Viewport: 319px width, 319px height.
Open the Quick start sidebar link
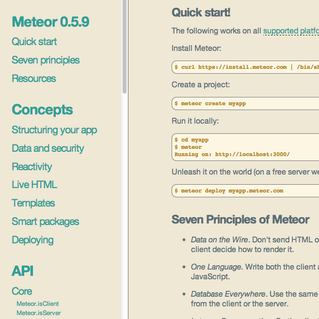tap(34, 42)
